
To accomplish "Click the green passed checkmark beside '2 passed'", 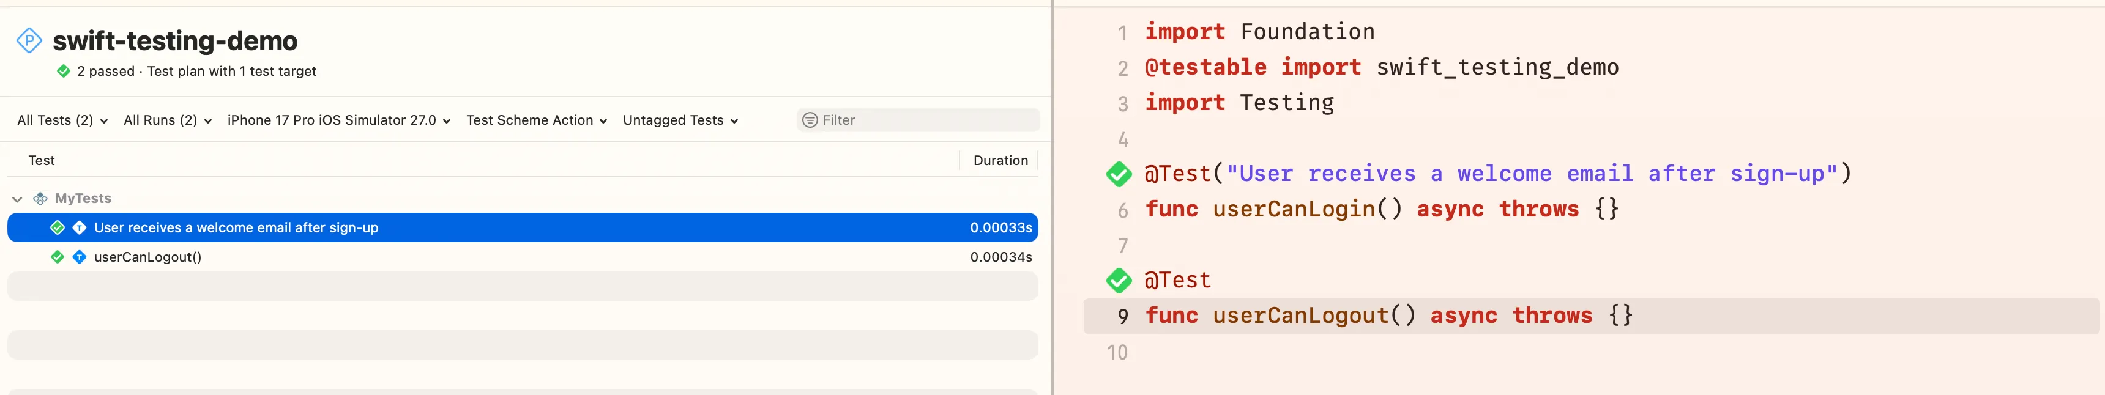I will [64, 72].
